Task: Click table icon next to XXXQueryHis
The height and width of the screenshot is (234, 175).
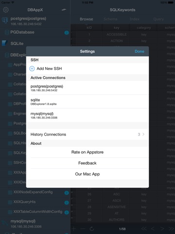Action: click(x=10, y=202)
